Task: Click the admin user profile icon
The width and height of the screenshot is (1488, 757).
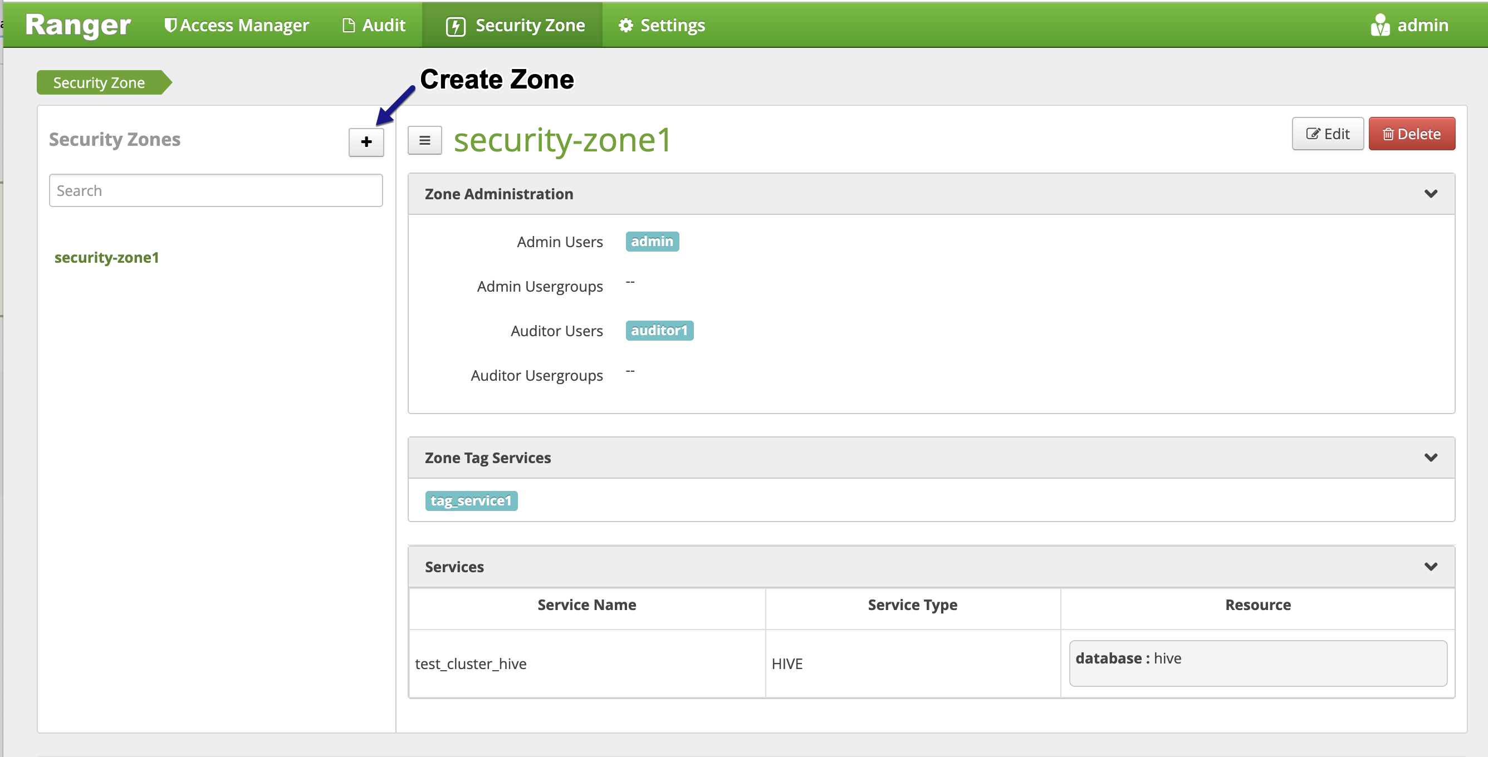Action: [x=1381, y=26]
